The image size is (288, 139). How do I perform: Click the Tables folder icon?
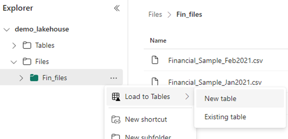pos(27,45)
